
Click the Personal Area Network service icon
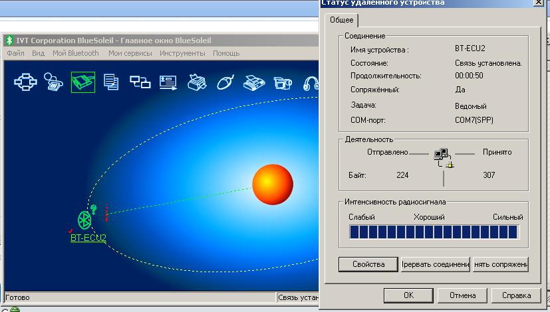[26, 82]
